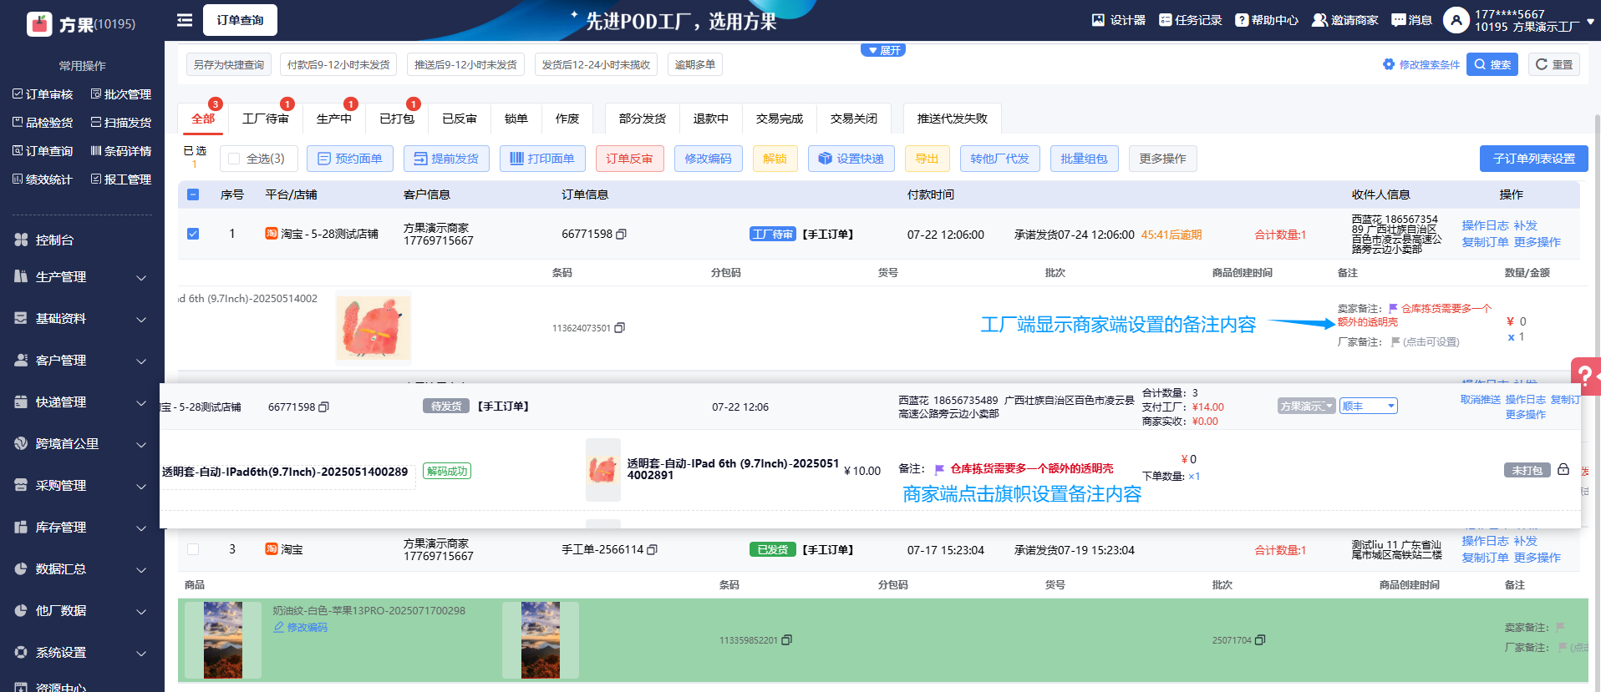
Task: Click the factory remark flag icon
Action: click(x=1395, y=341)
